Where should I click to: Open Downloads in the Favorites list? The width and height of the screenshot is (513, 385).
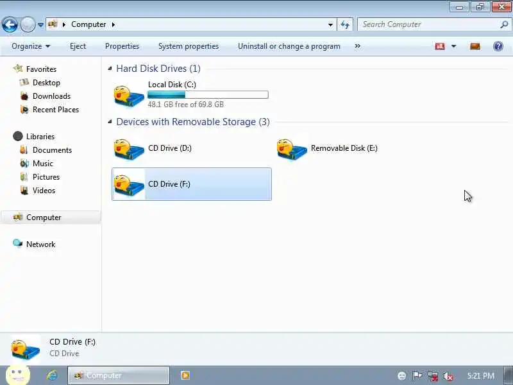[51, 96]
